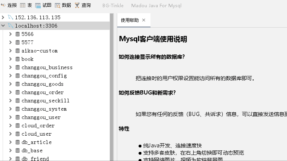Collapse the localhost:3306 connection node
The image size is (287, 161).
[3, 26]
